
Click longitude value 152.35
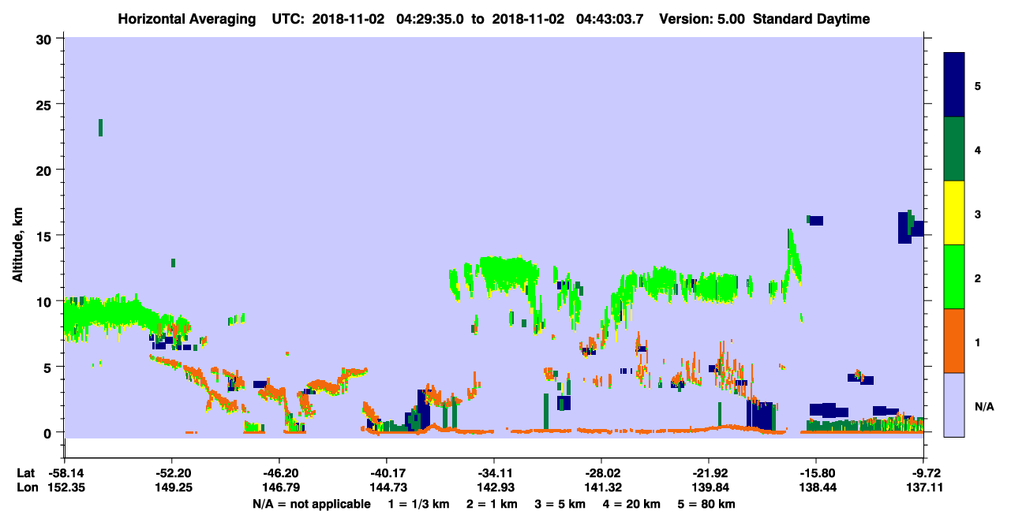pyautogui.click(x=65, y=488)
